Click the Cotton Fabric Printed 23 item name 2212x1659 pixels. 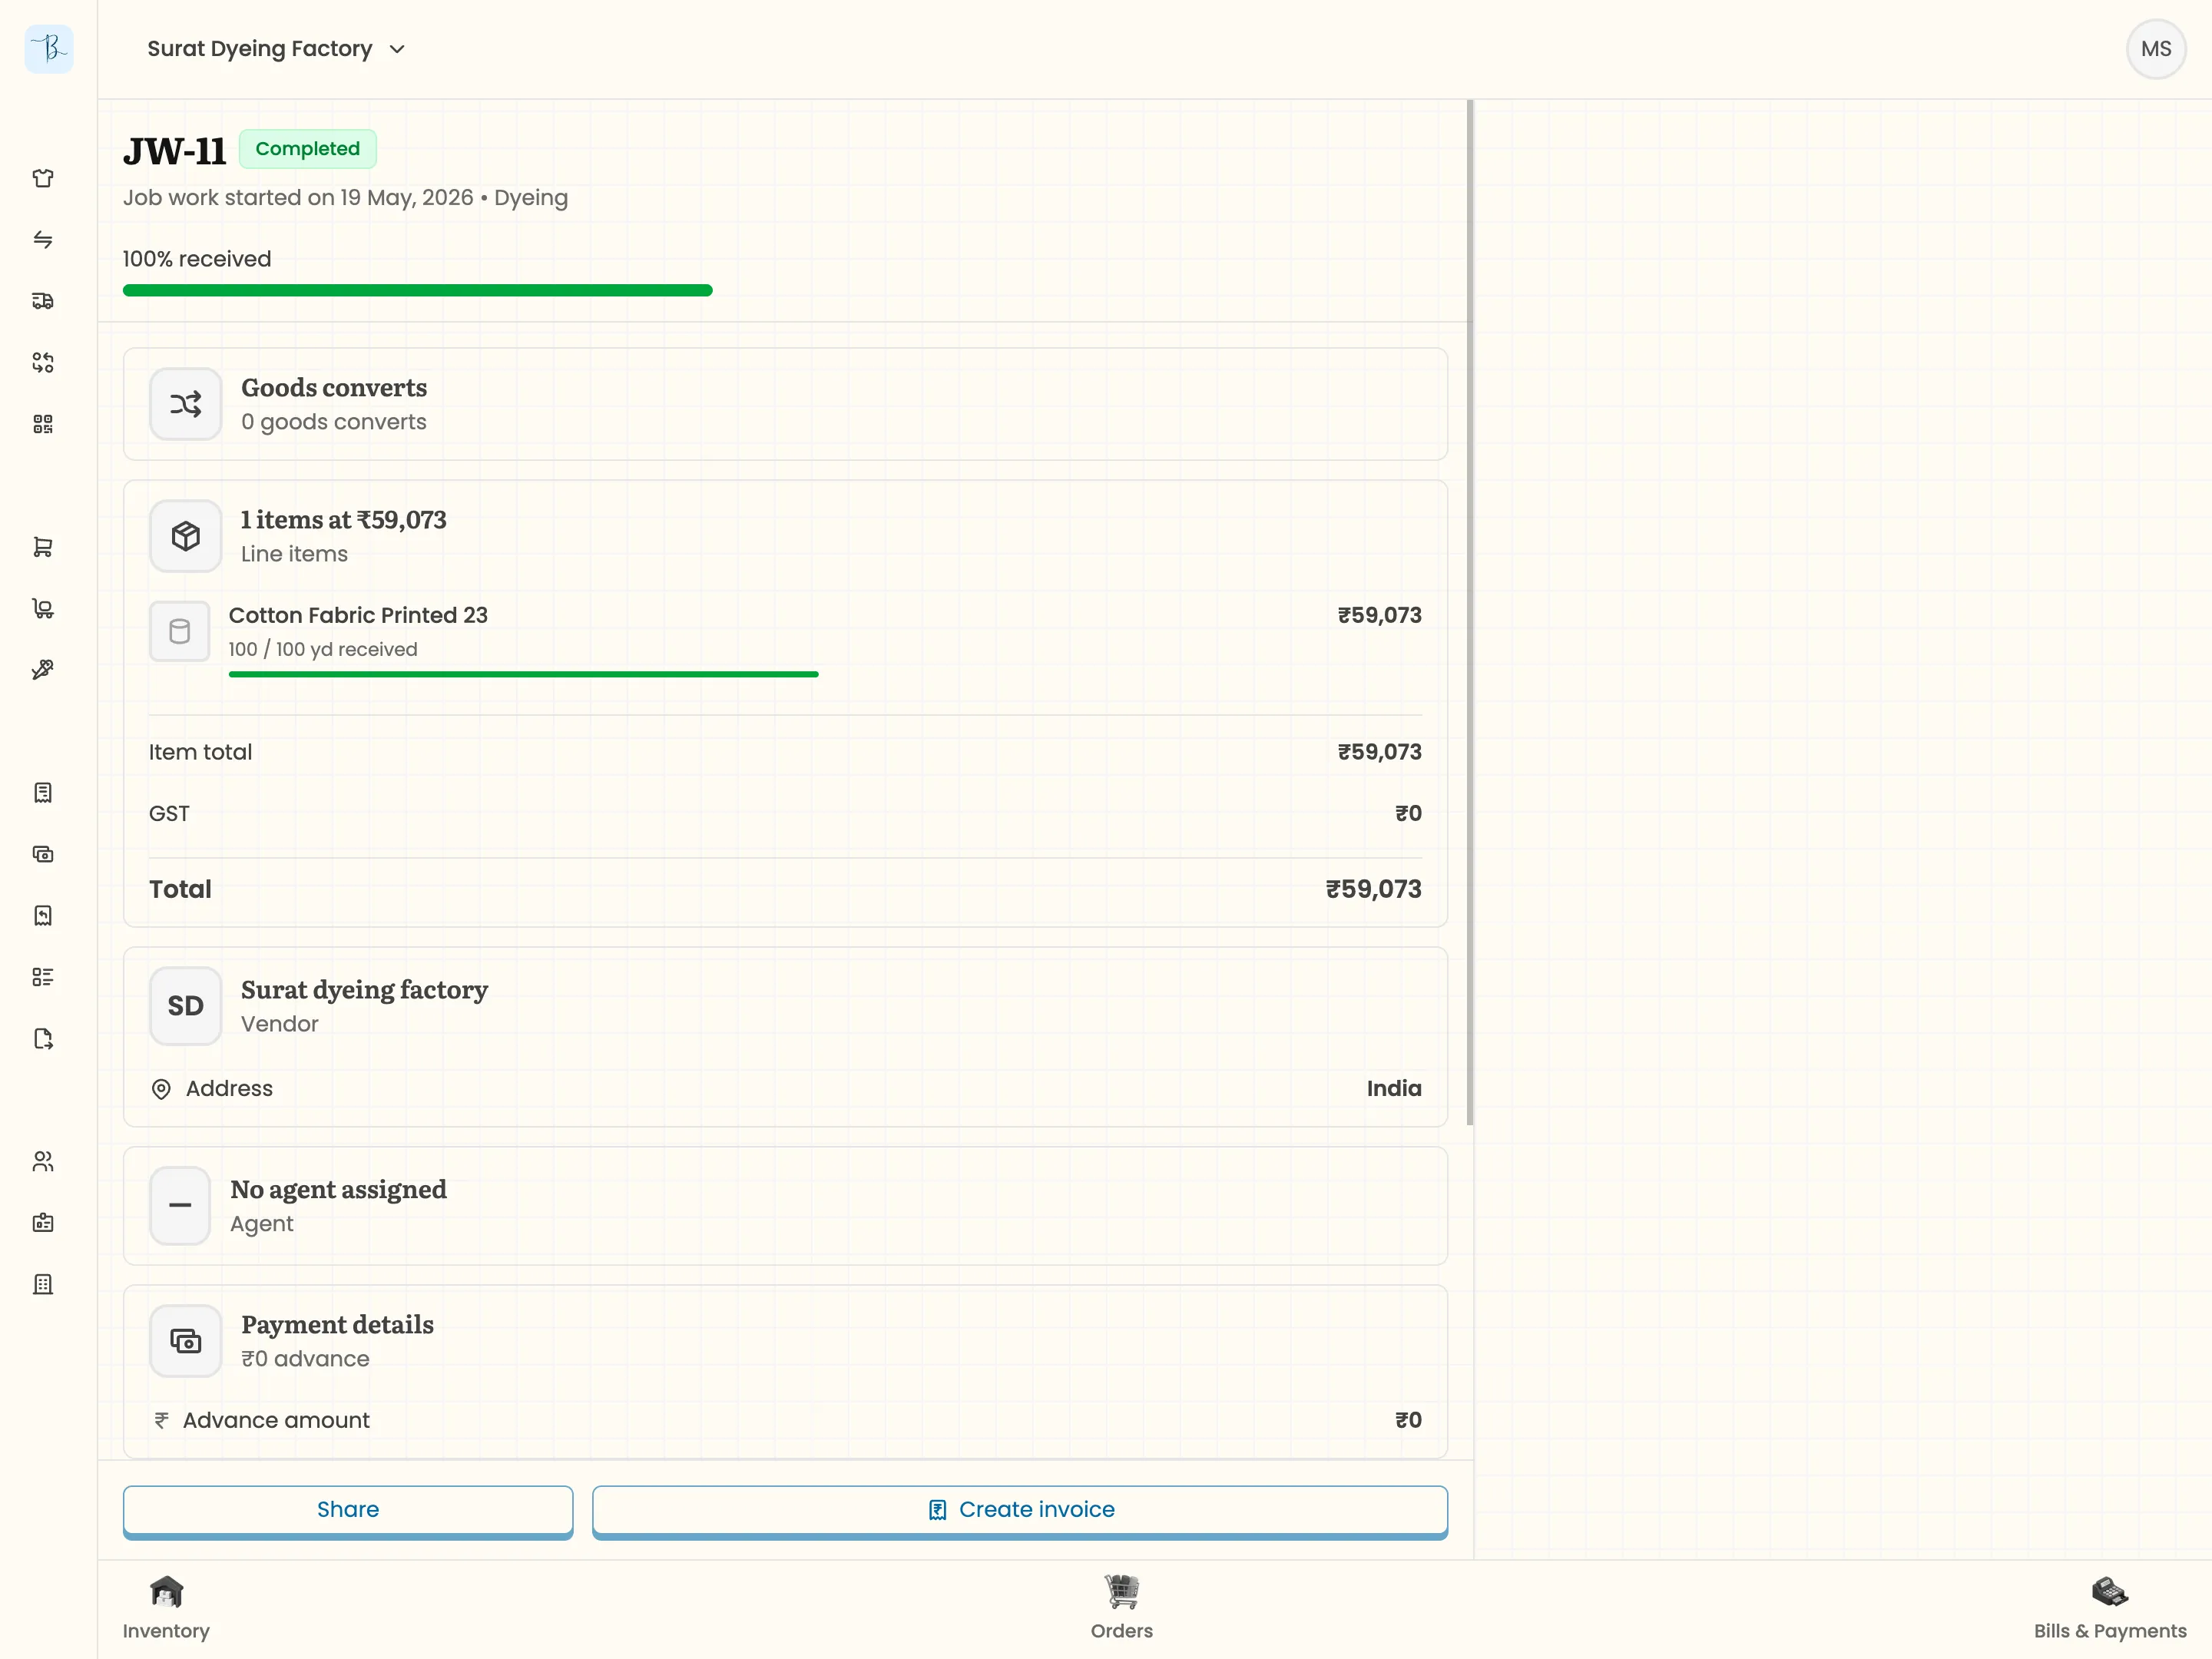pyautogui.click(x=358, y=615)
